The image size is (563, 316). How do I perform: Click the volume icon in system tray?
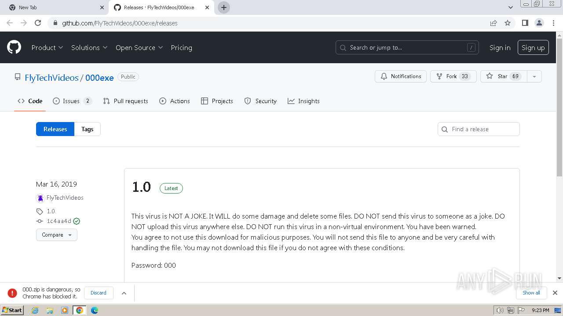(500, 310)
